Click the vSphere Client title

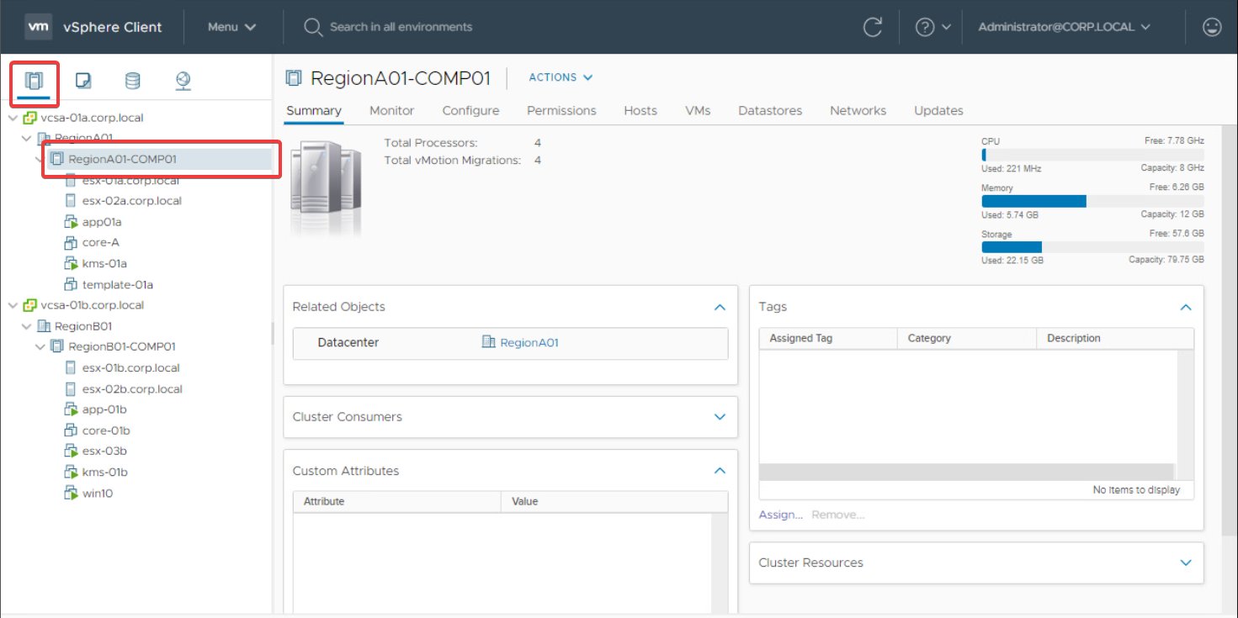point(113,27)
